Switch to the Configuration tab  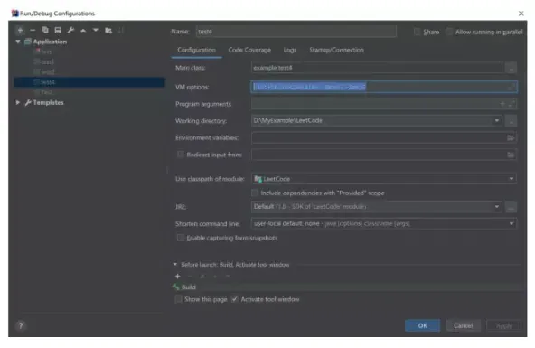pyautogui.click(x=196, y=50)
